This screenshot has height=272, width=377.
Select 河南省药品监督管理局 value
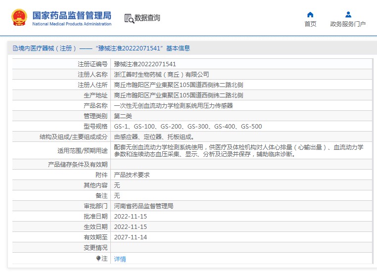(x=143, y=206)
